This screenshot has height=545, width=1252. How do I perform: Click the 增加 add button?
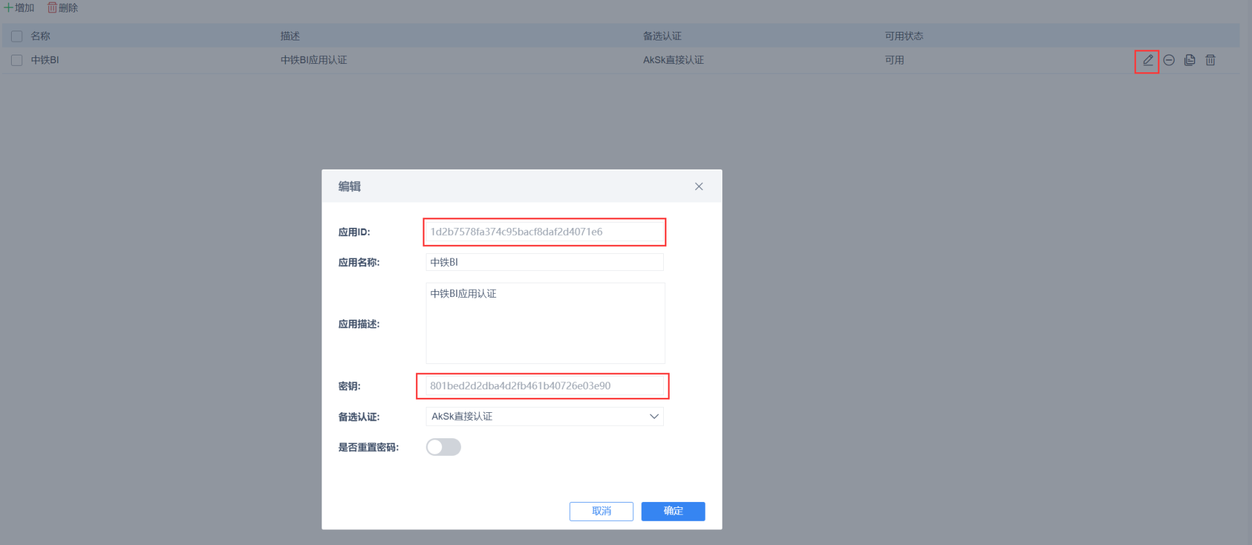19,8
